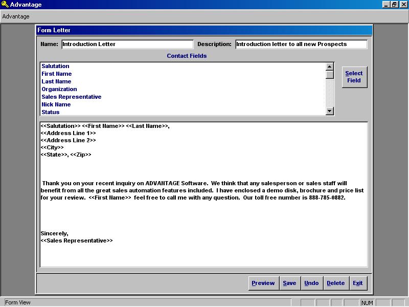Click the <<State>>, <<Zip>> line
The width and height of the screenshot is (409, 307).
[x=66, y=155]
